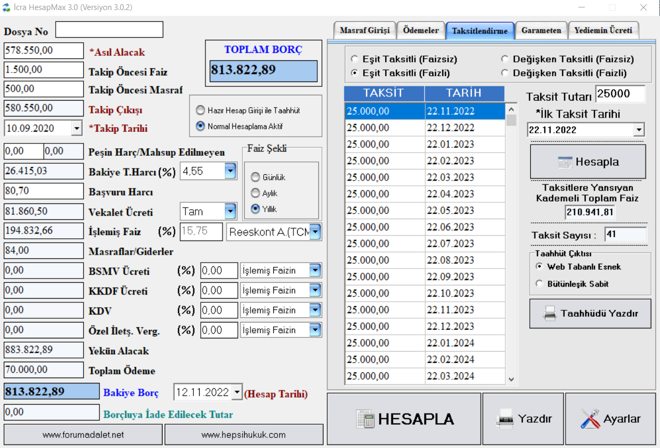Click the tools icon on the Ayarlar button
Screen dimensions: 660x448
pos(590,419)
